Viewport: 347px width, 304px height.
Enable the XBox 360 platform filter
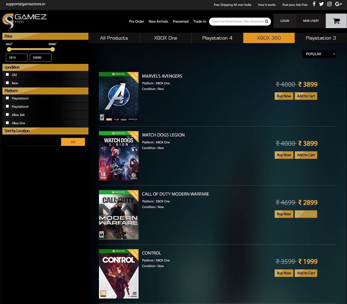pyautogui.click(x=7, y=115)
